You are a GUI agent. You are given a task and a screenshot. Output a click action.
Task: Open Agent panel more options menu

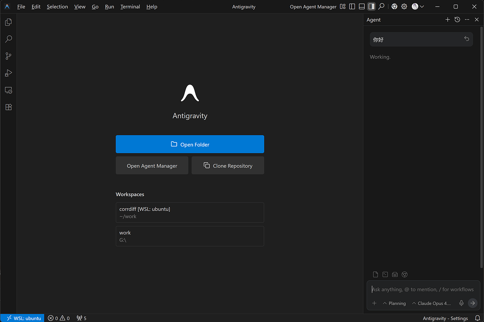tap(467, 20)
